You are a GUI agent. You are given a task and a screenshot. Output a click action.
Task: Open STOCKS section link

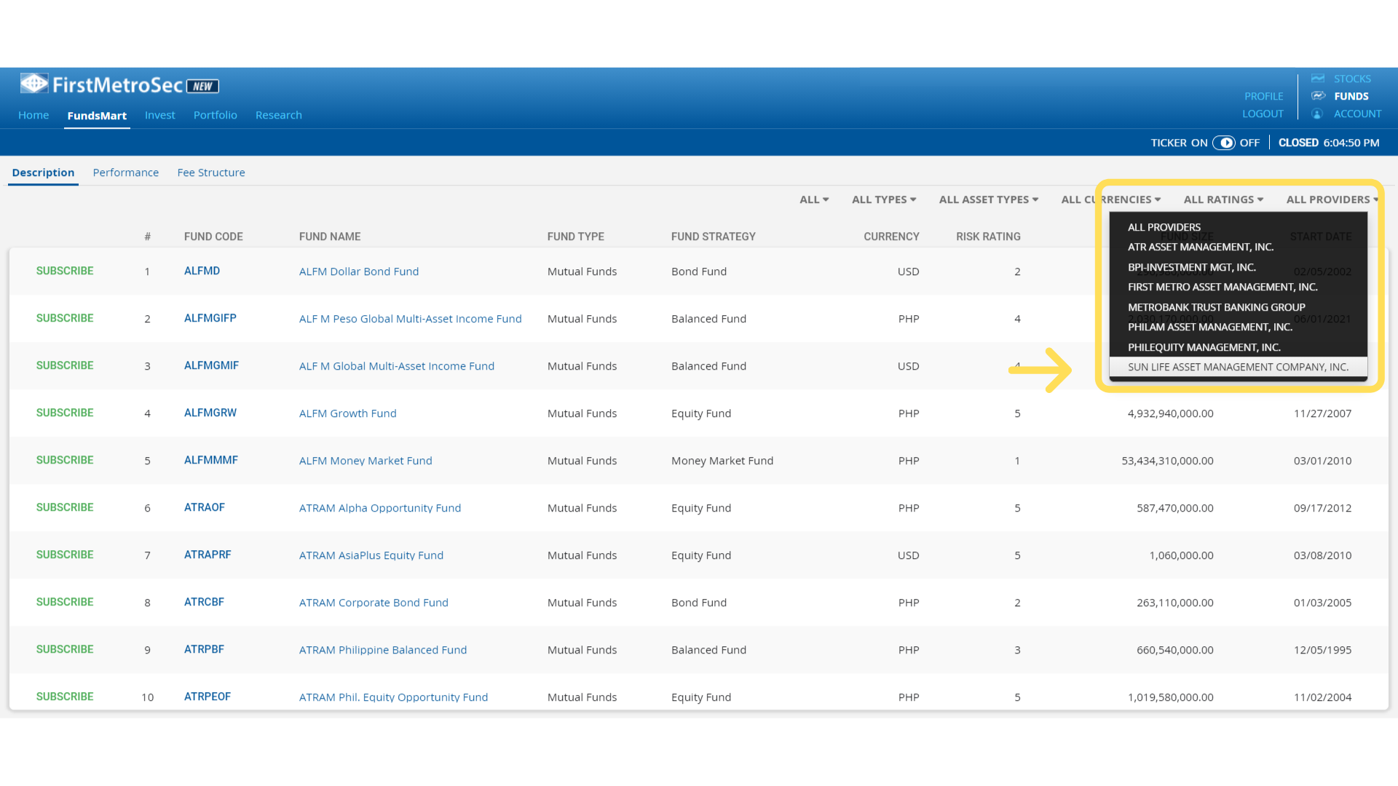(1352, 79)
